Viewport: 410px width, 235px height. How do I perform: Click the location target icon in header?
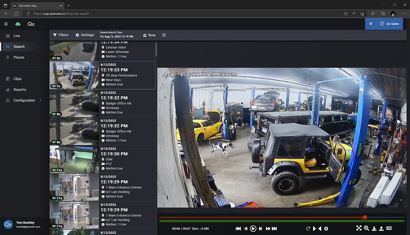tap(371, 24)
